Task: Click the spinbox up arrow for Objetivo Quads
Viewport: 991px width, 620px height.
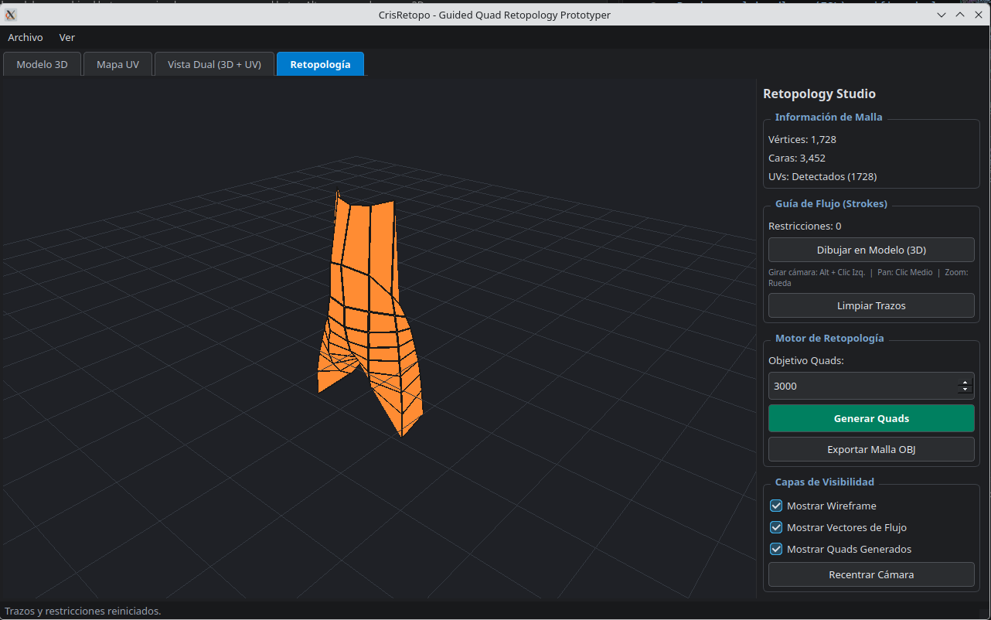Action: pyautogui.click(x=965, y=382)
